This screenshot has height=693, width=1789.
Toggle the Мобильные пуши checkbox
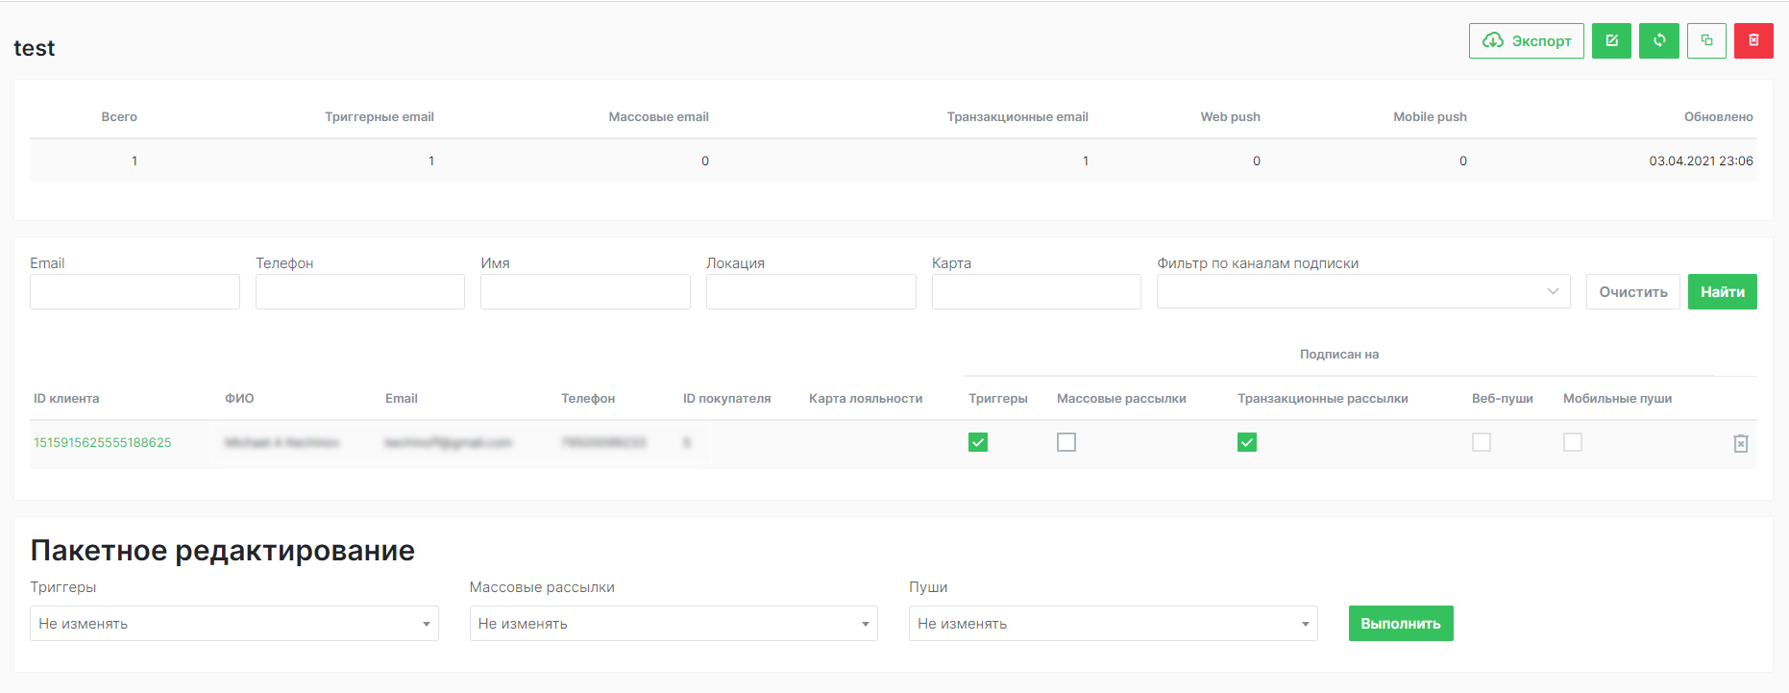pos(1573,442)
